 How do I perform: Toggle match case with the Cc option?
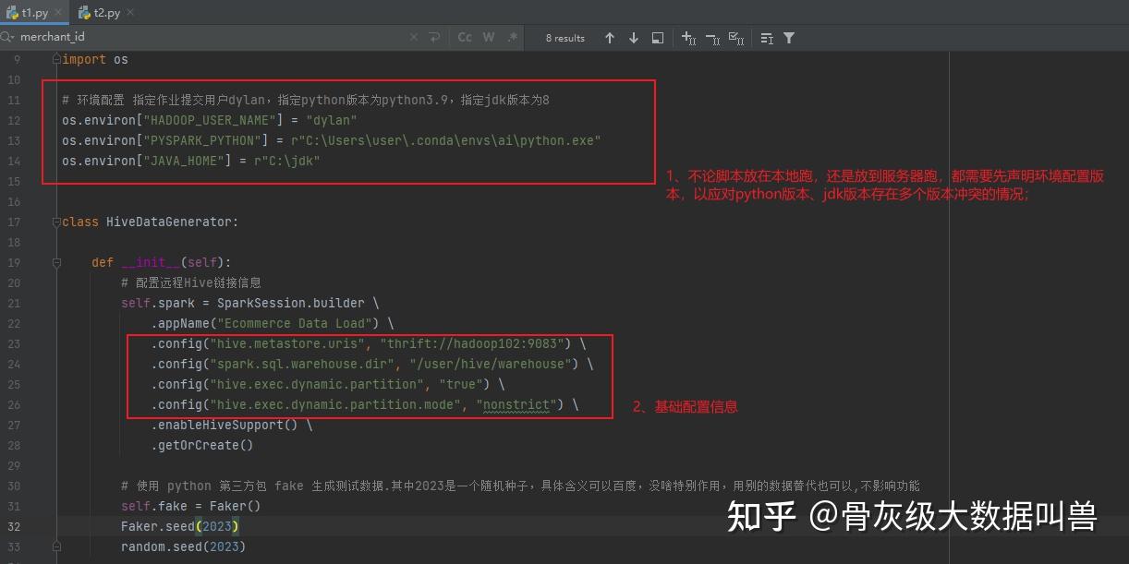464,37
